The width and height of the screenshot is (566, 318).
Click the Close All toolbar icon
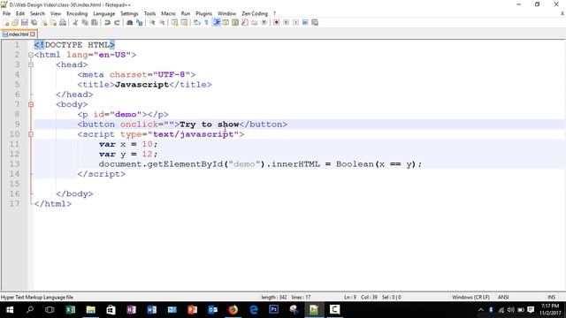coord(53,23)
